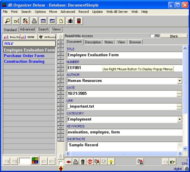Click the trash can delete icon
The width and height of the screenshot is (190, 172).
coord(83,162)
